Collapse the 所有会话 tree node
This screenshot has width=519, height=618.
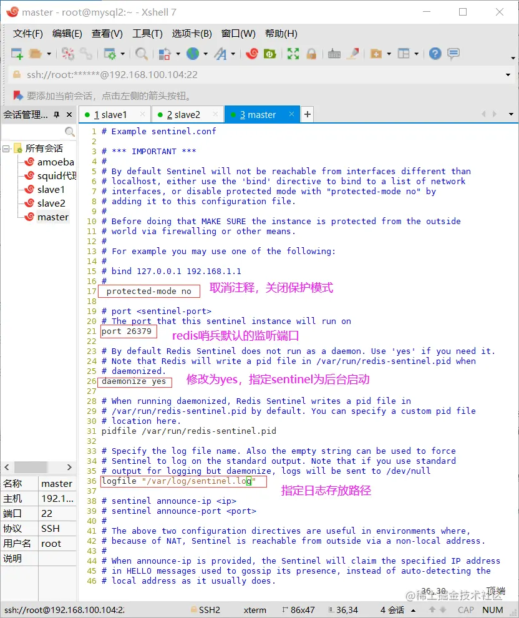point(6,149)
